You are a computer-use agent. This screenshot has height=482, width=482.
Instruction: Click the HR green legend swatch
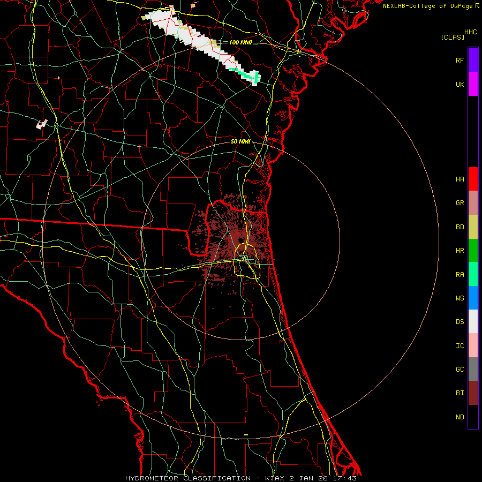[473, 251]
